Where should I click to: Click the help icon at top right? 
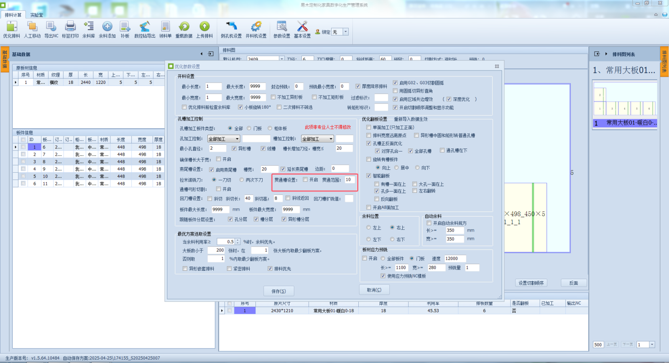pyautogui.click(x=664, y=15)
